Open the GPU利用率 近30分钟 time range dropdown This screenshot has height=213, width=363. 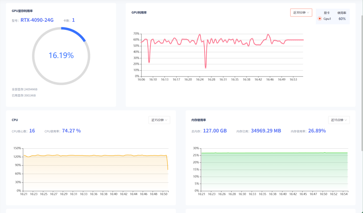click(301, 12)
